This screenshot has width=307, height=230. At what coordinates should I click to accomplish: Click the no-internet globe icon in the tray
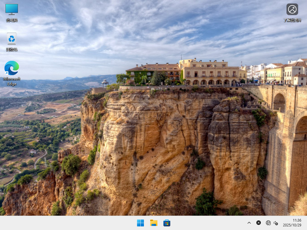(268, 223)
